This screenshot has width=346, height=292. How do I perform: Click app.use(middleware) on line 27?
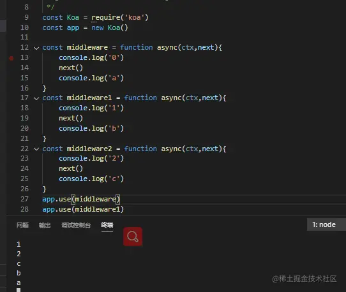pos(81,199)
